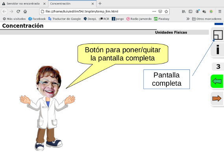Image resolution: width=224 pixels, height=158 pixels.
Task: Open the Facebook bookmark
Action: click(37, 19)
